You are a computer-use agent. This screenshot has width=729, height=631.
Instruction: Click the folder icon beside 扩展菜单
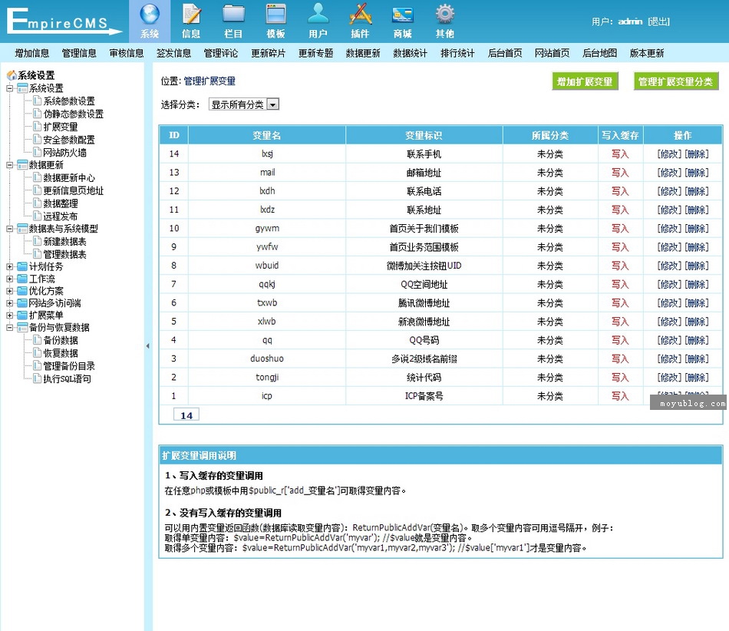(x=22, y=315)
